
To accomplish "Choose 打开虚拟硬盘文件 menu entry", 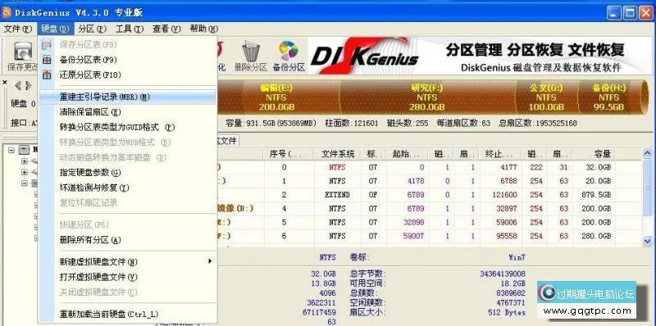I will tap(128, 277).
